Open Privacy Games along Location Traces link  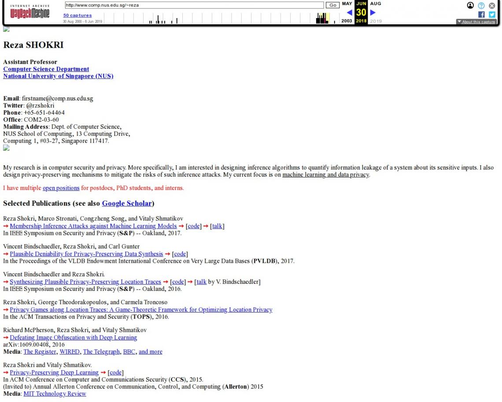pos(141,310)
